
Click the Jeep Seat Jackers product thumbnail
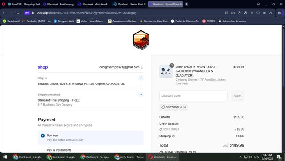click(166, 71)
